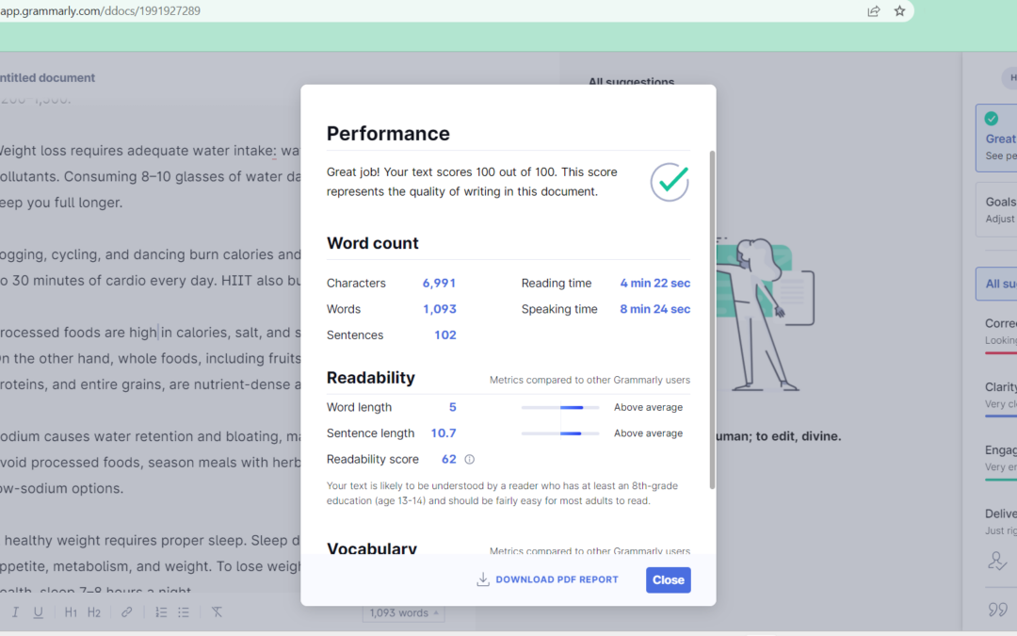Download PDF report of the performance

click(x=548, y=579)
